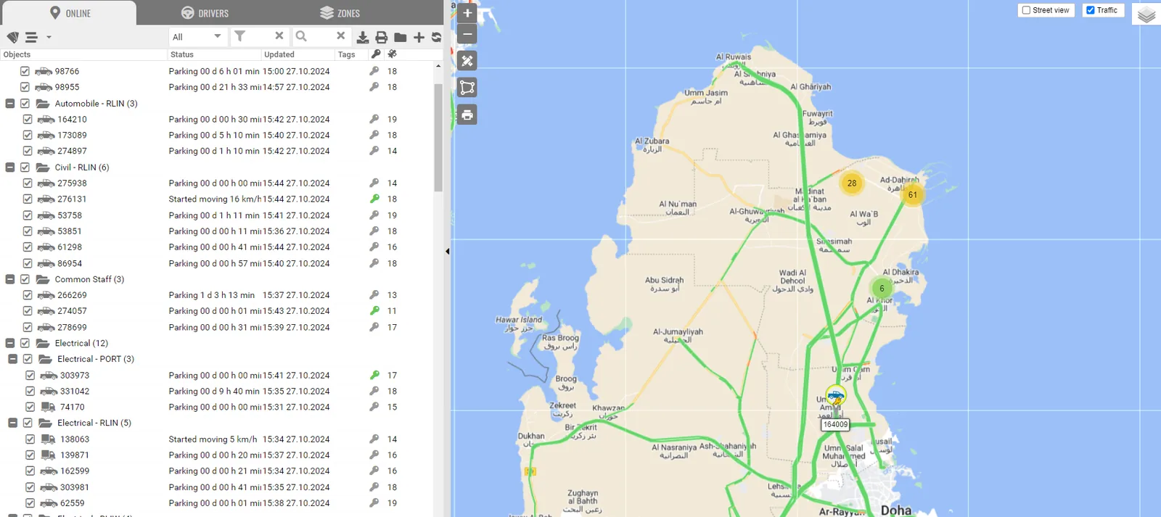The height and width of the screenshot is (517, 1161).
Task: Click the map print icon
Action: point(467,115)
